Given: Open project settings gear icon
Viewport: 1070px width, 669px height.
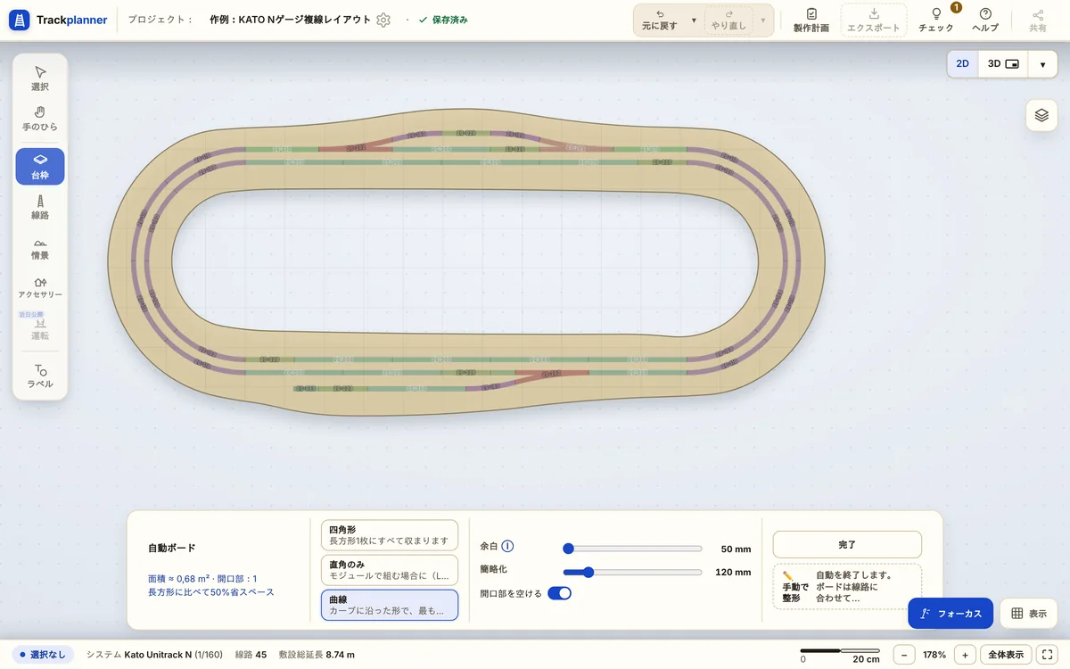Looking at the screenshot, I should tap(383, 20).
